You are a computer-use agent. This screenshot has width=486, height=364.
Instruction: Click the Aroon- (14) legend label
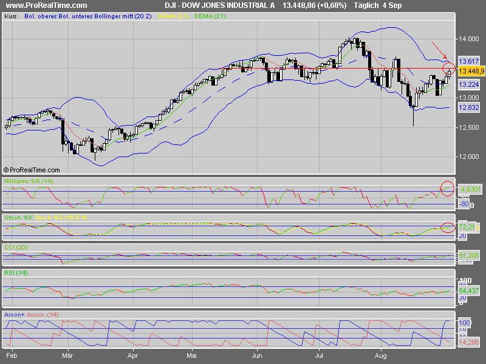(43, 314)
